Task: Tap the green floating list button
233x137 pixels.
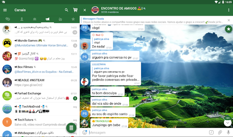Action: click(x=71, y=128)
